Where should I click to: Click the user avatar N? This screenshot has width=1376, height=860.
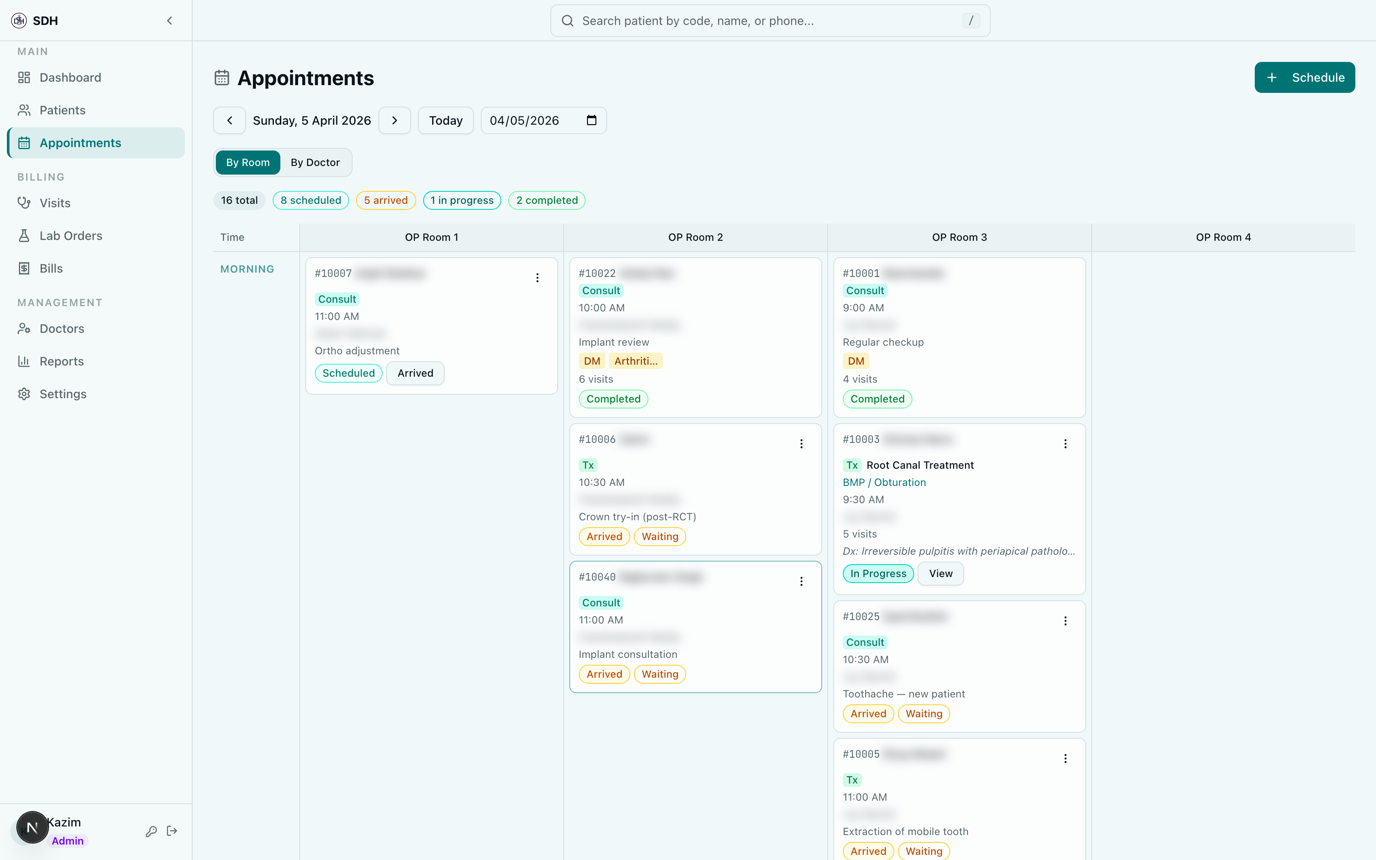pyautogui.click(x=32, y=828)
